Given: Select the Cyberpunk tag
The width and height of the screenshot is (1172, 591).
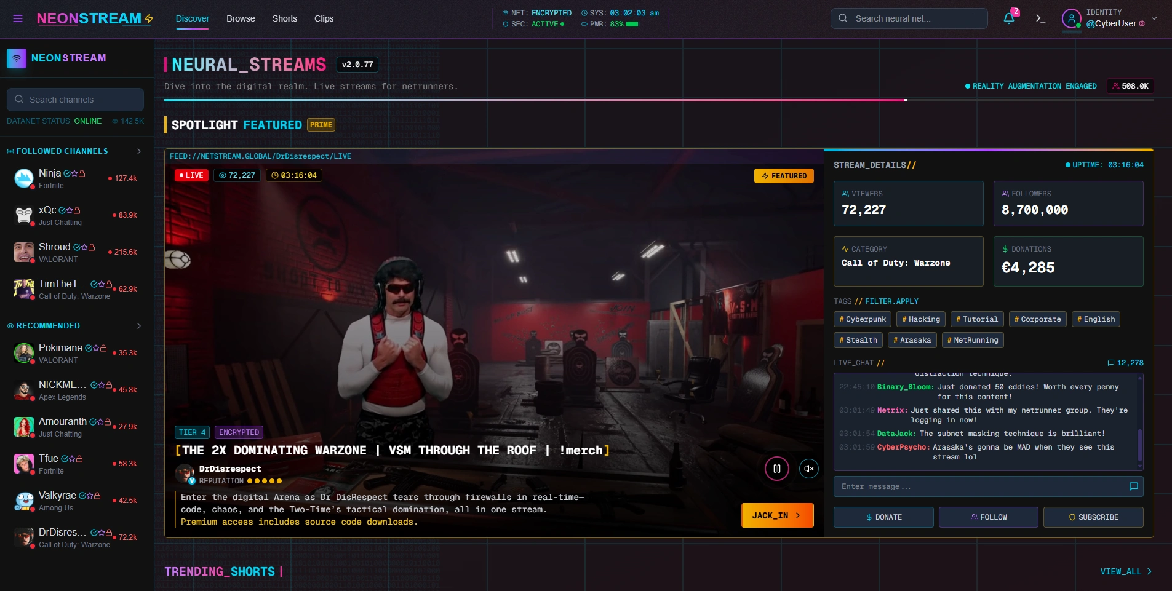Looking at the screenshot, I should click(x=863, y=319).
